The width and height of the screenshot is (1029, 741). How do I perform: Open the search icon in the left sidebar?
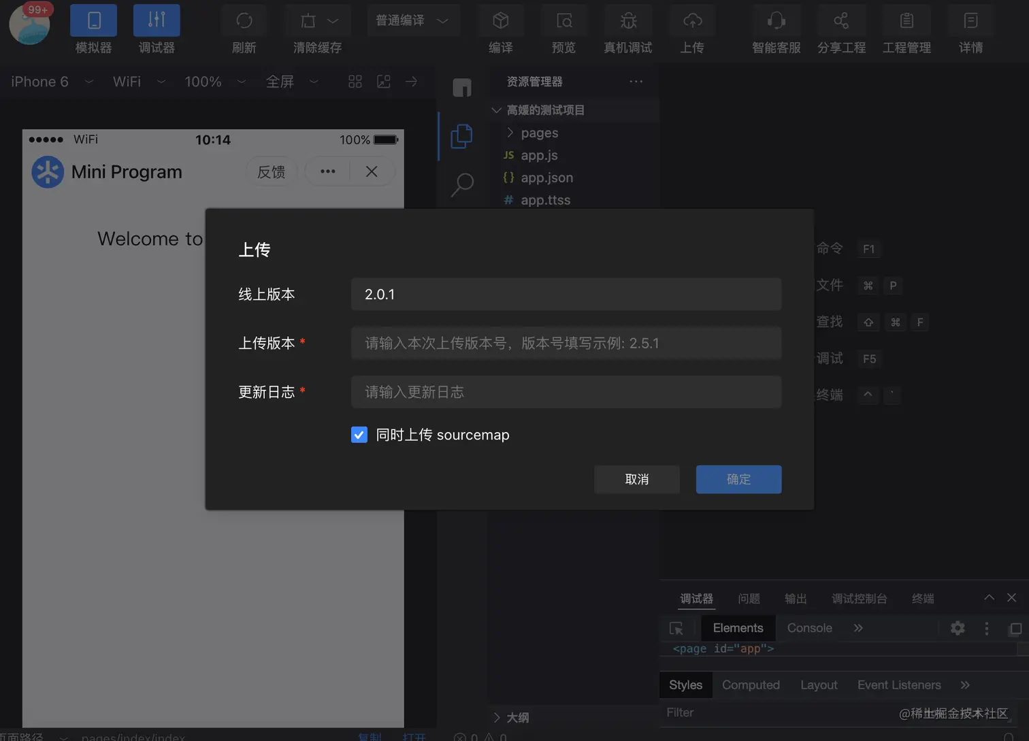pyautogui.click(x=462, y=184)
